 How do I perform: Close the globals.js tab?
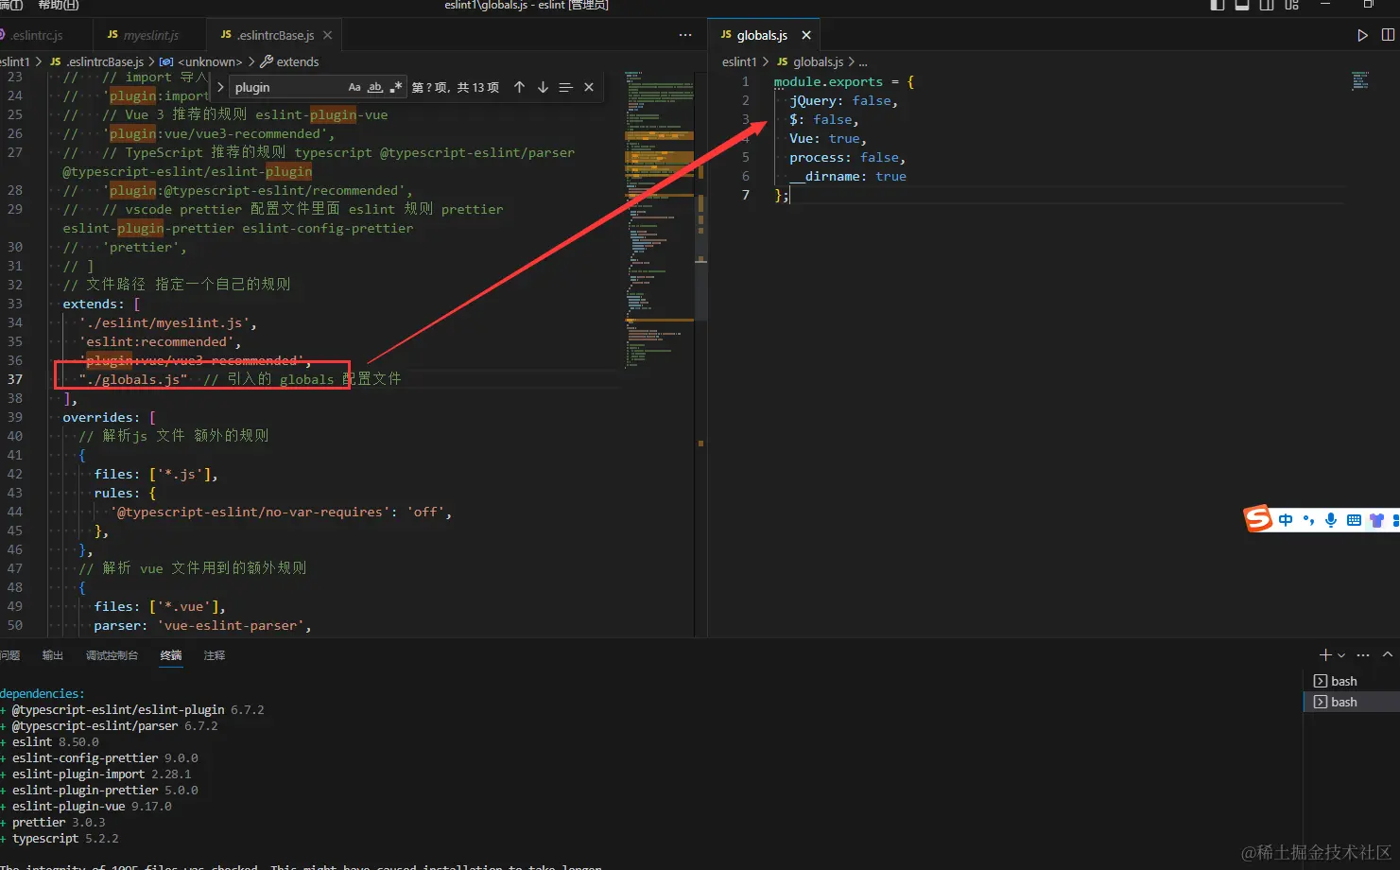806,35
